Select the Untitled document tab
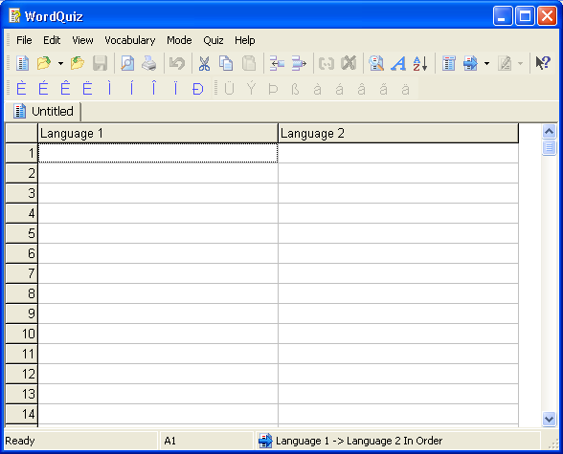The height and width of the screenshot is (454, 563). (x=43, y=111)
